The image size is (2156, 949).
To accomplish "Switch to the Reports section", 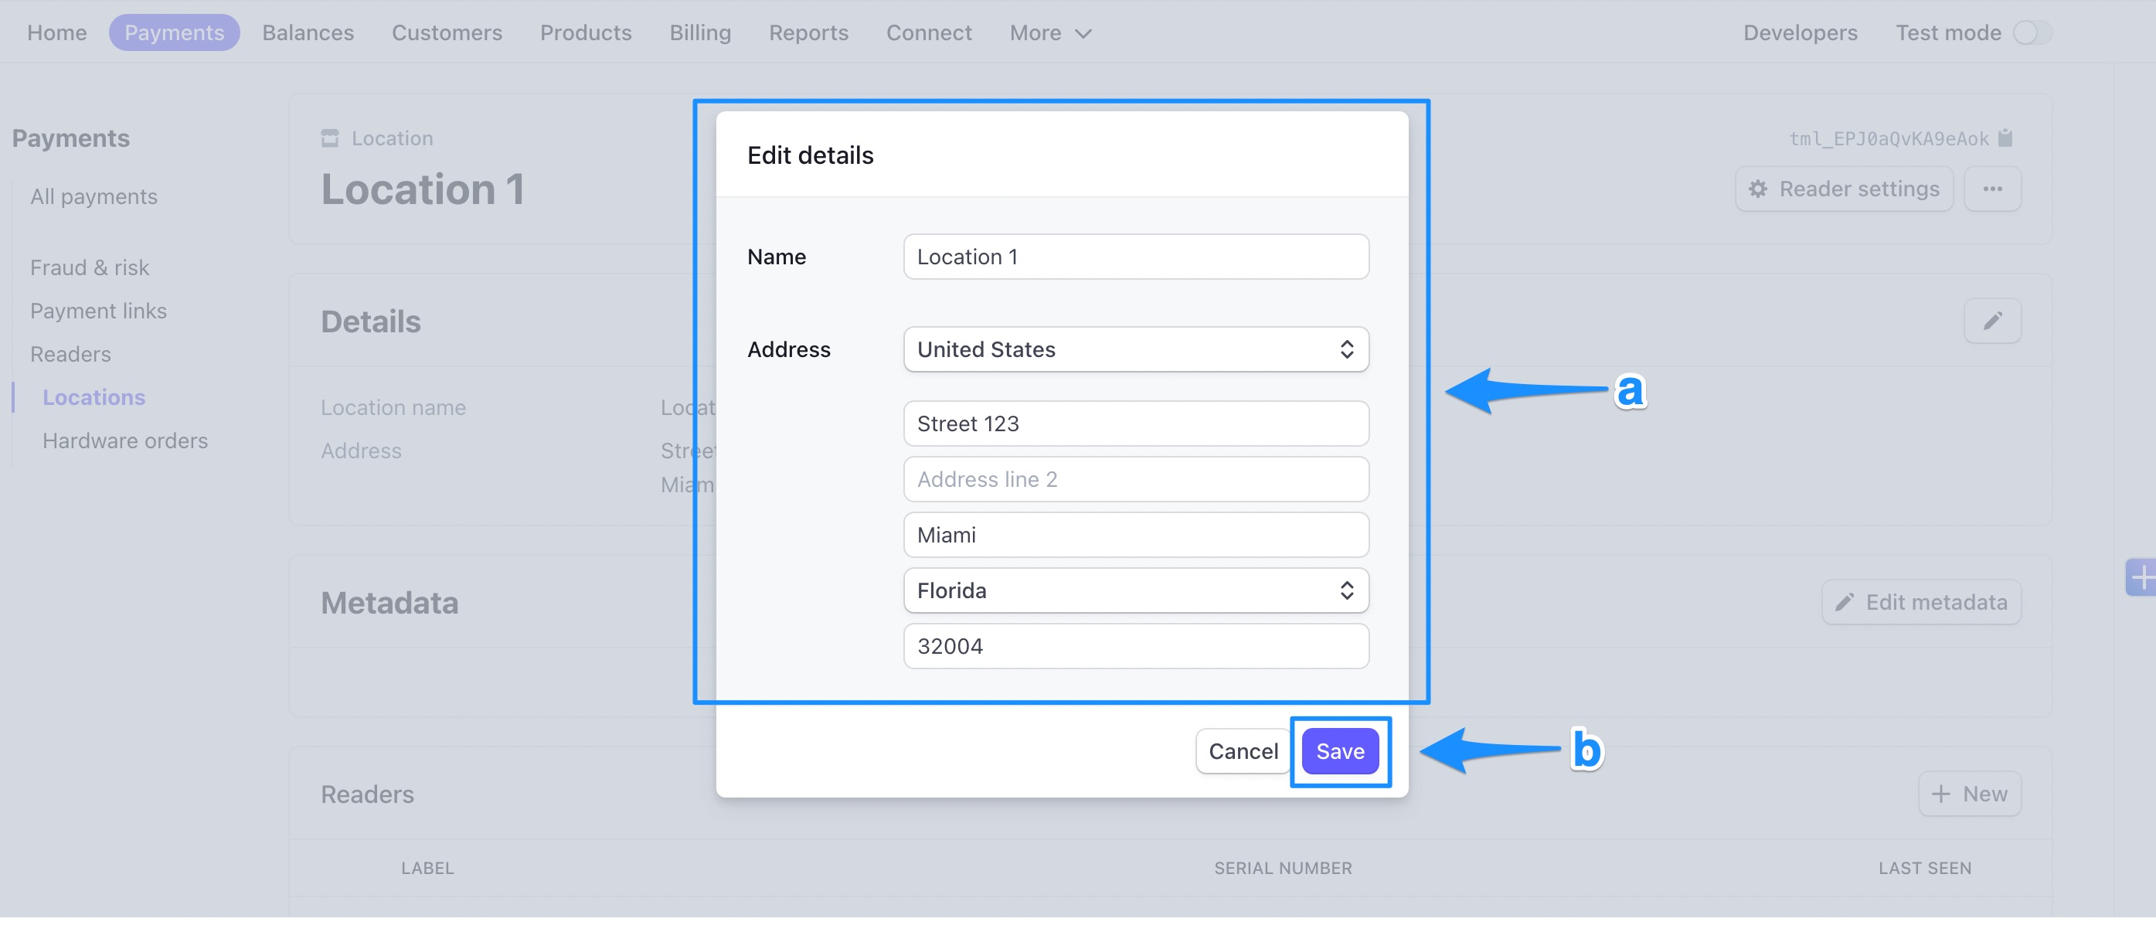I will coord(808,32).
